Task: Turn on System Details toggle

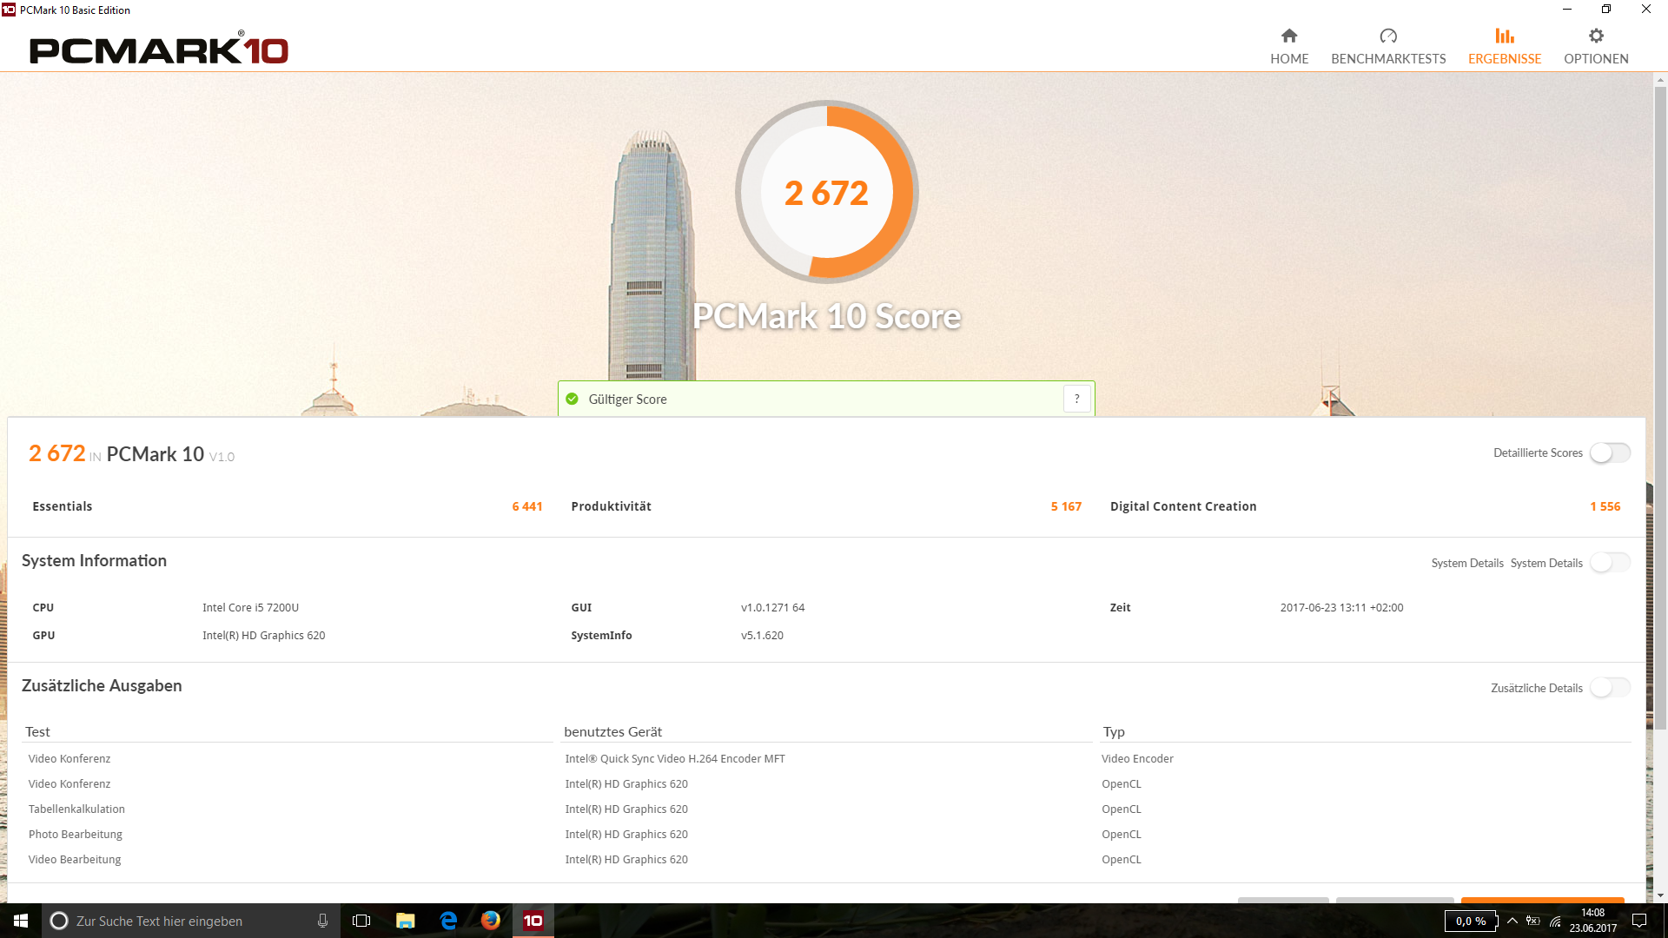Action: click(x=1610, y=563)
